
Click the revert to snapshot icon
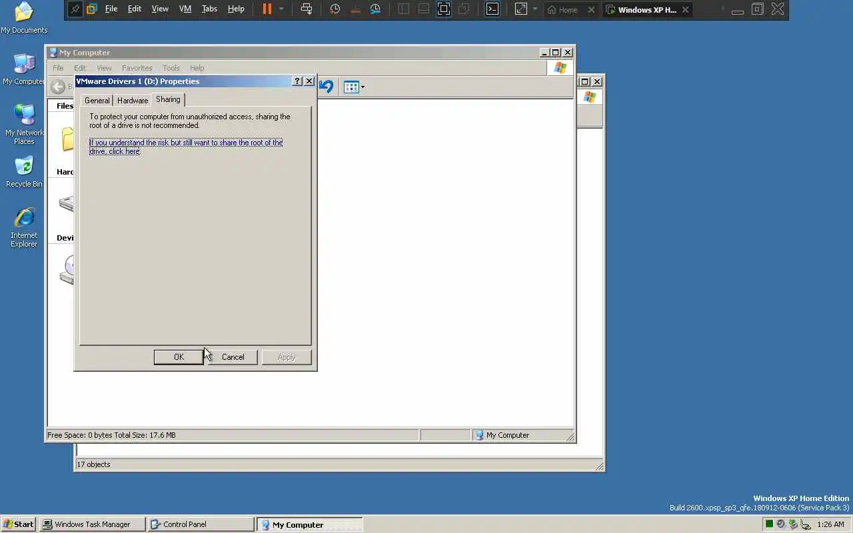(355, 9)
